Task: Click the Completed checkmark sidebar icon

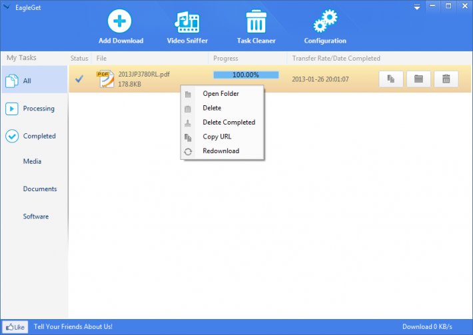Action: coord(12,136)
